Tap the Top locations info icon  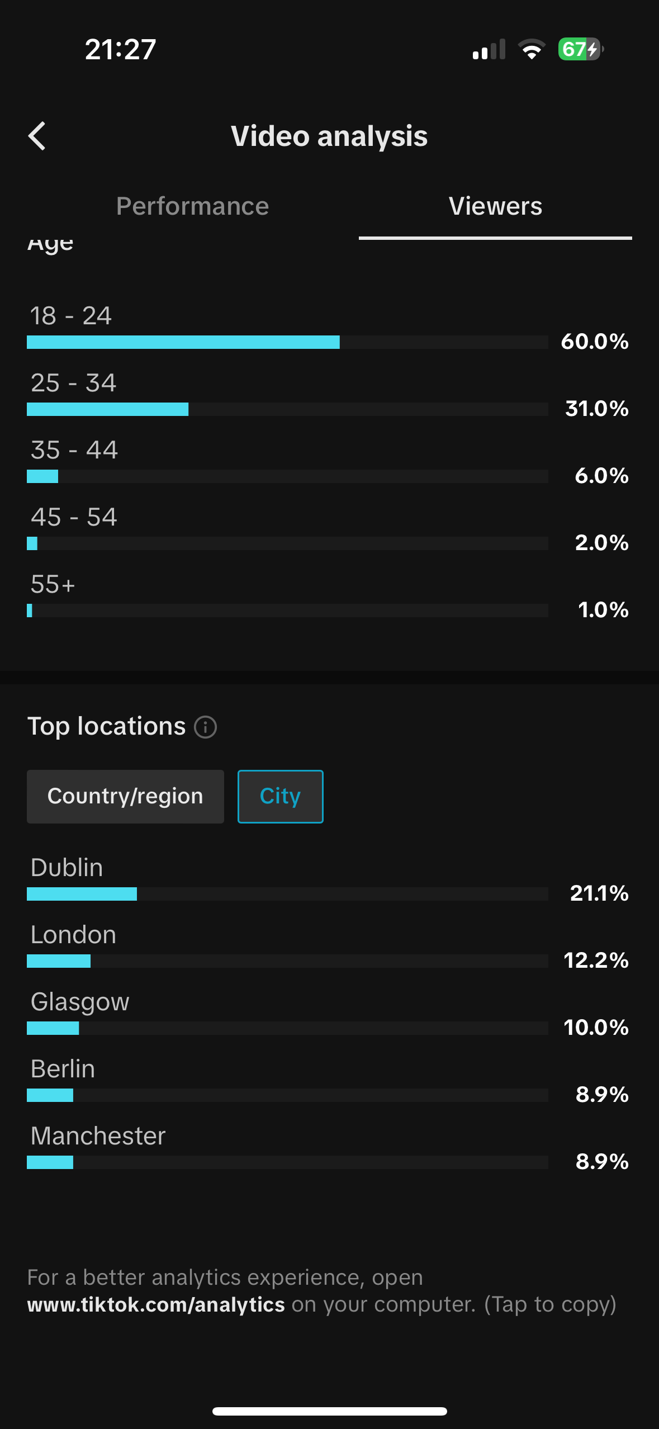coord(205,727)
